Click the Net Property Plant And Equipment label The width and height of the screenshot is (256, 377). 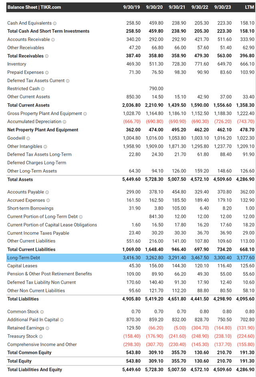point(43,130)
